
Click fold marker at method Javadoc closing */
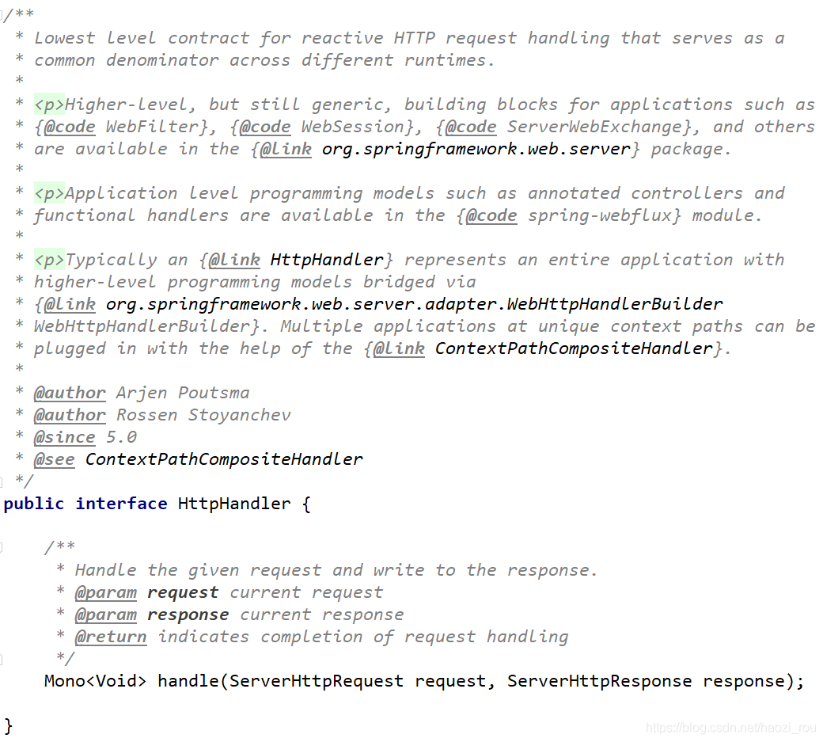3,657
